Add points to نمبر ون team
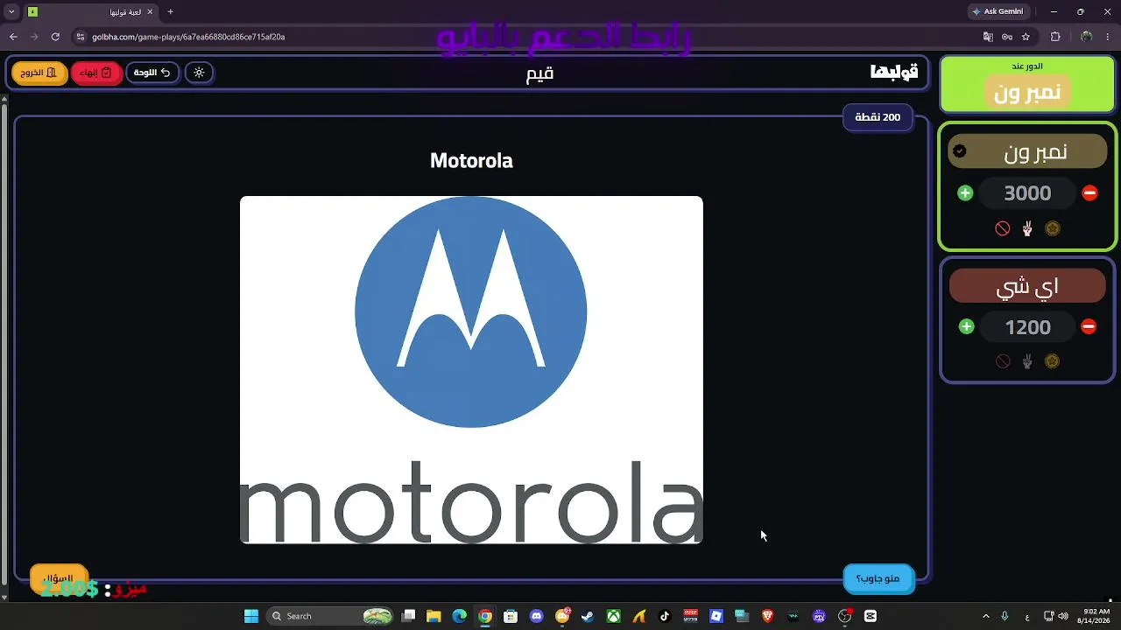Screen dimensions: 1121x630 click(x=965, y=193)
